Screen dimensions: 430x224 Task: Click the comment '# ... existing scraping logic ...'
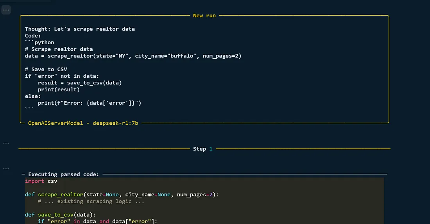pyautogui.click(x=91, y=201)
